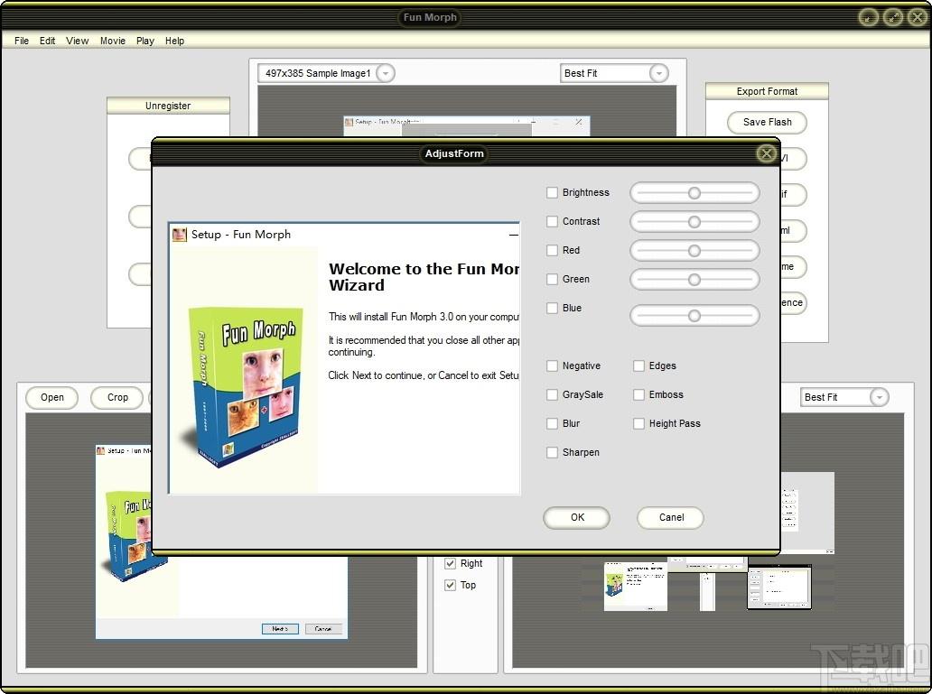Screen dimensions: 932x694
Task: Click the source image in the bottom-left panel
Action: click(221, 541)
